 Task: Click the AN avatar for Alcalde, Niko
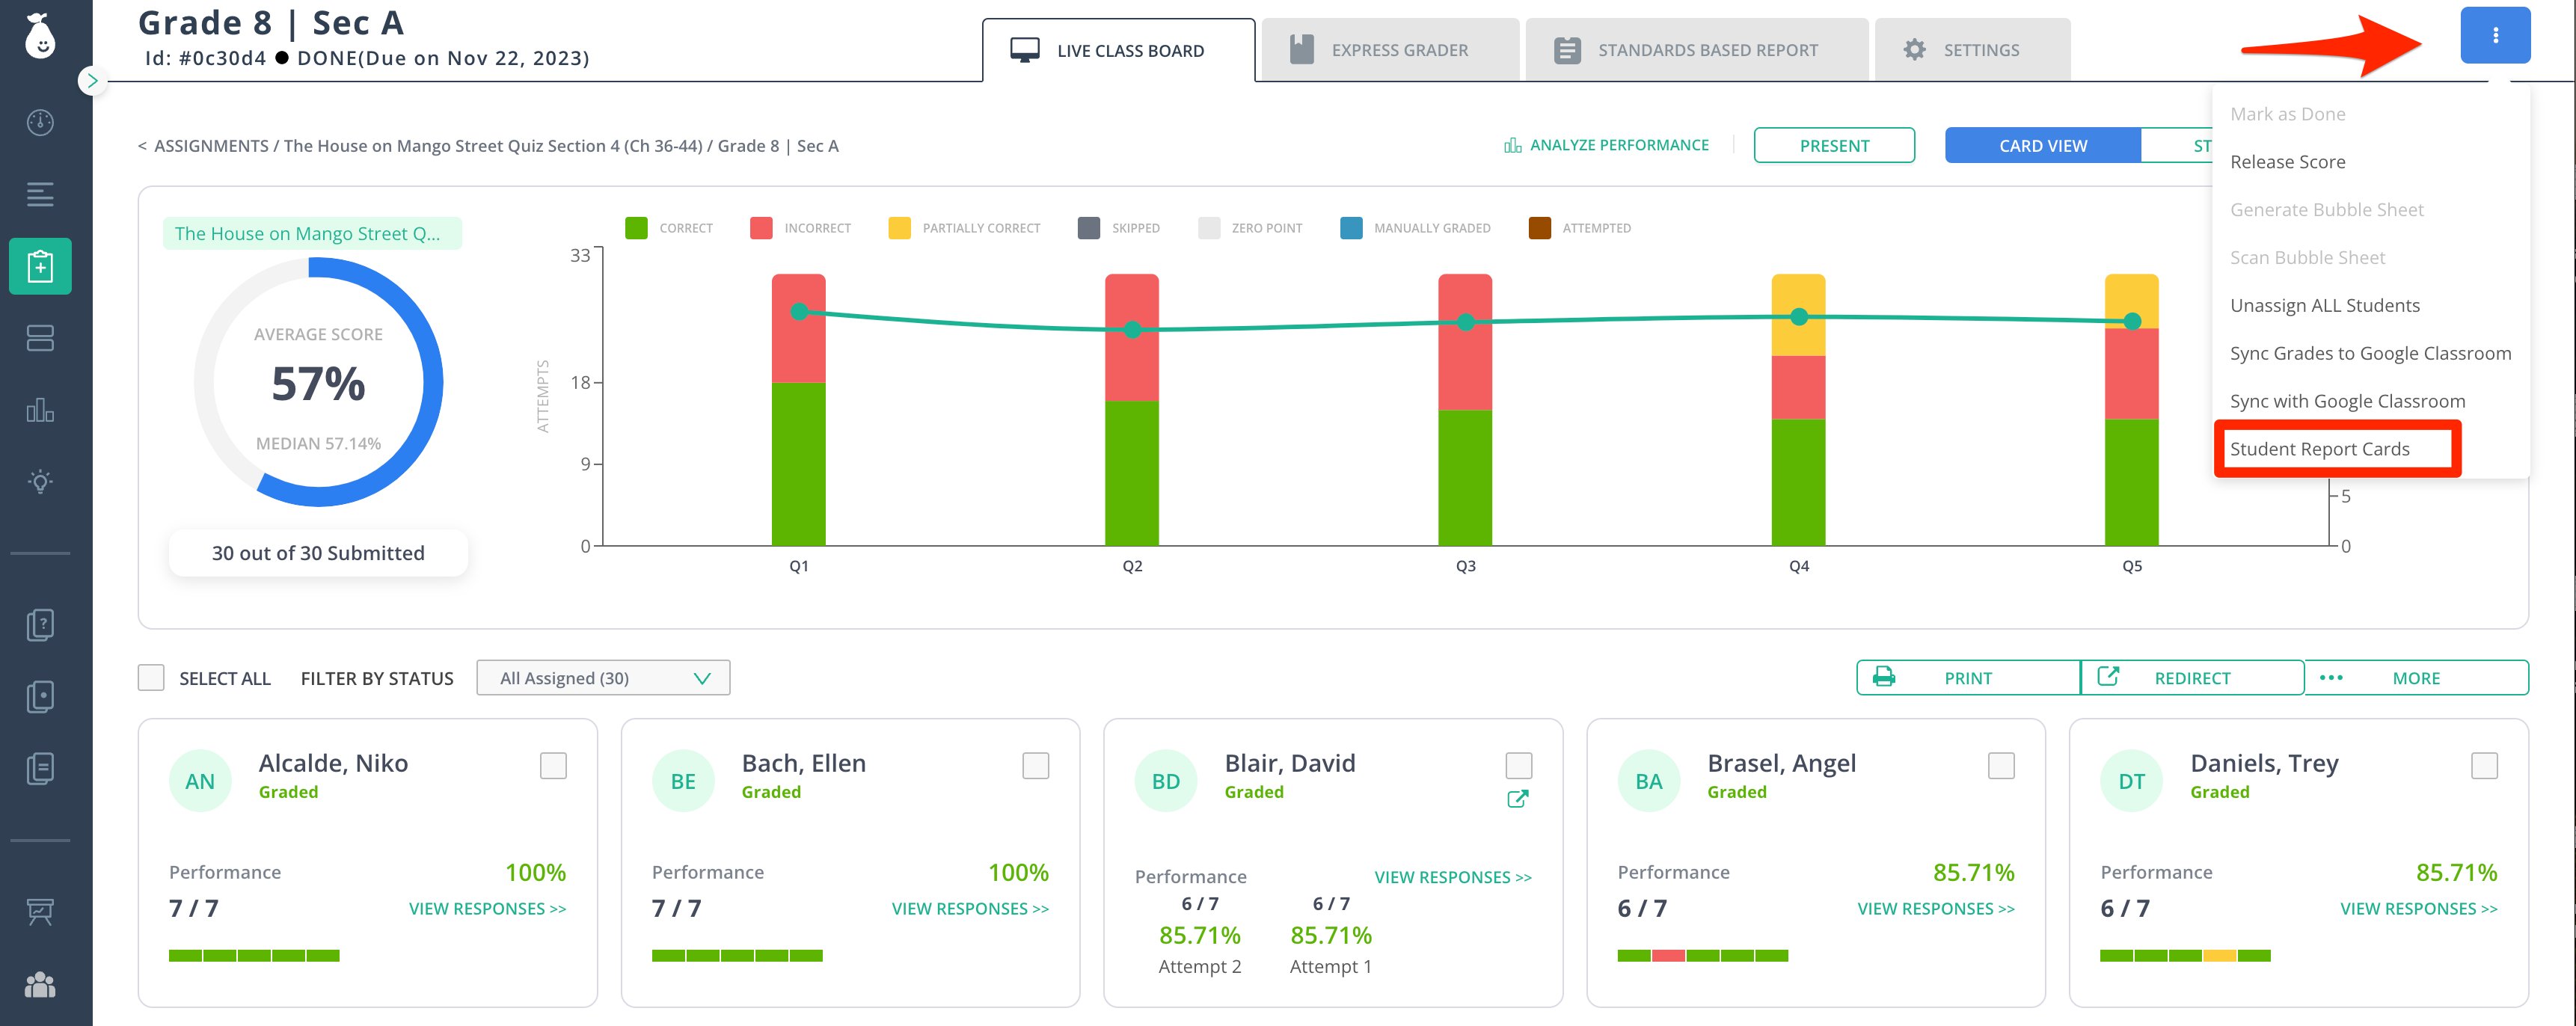pyautogui.click(x=200, y=781)
